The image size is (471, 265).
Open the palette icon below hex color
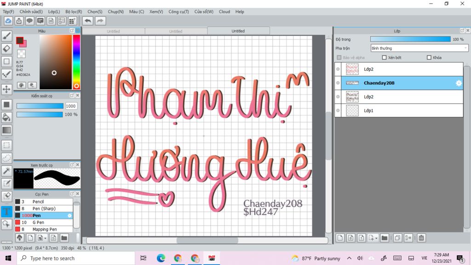[21, 85]
